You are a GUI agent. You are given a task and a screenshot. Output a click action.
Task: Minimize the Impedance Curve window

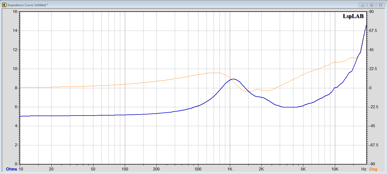coord(363,5)
